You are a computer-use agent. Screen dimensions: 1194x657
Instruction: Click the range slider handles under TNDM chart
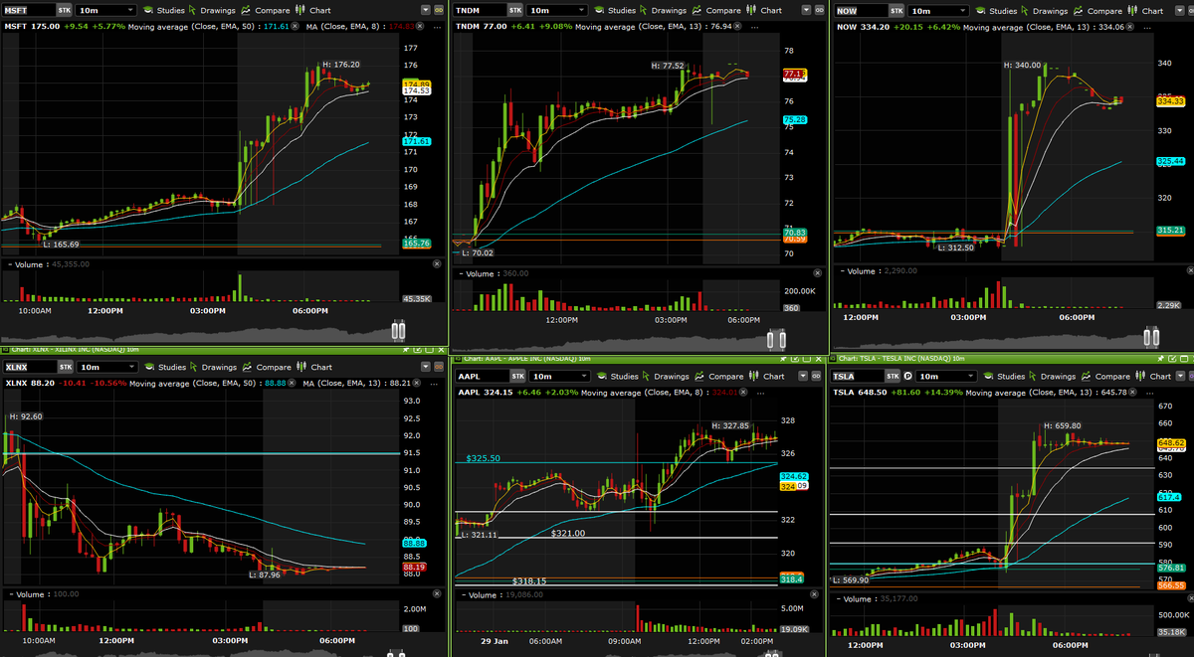pyautogui.click(x=777, y=339)
